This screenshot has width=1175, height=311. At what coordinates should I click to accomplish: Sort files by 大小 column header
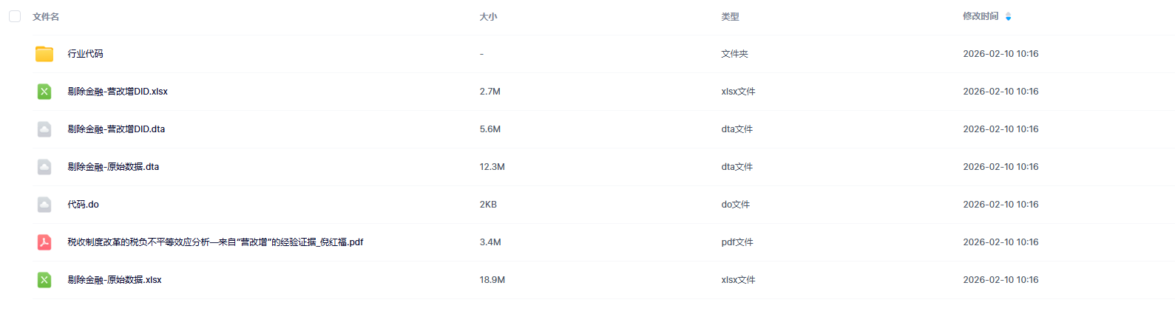coord(488,16)
